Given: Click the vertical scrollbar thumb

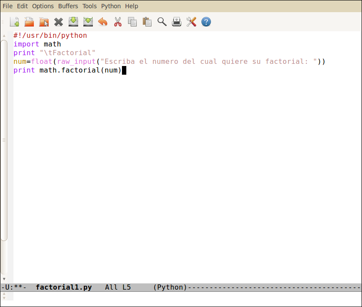Looking at the screenshot, I should 4,140.
